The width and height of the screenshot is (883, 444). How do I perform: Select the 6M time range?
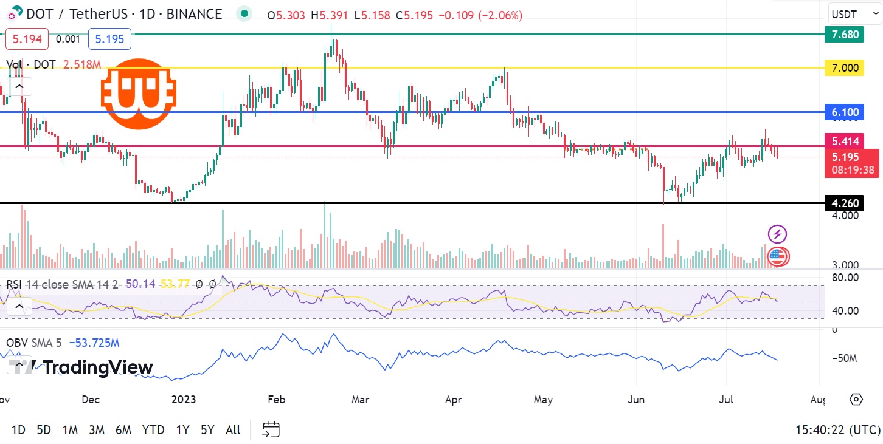point(123,430)
